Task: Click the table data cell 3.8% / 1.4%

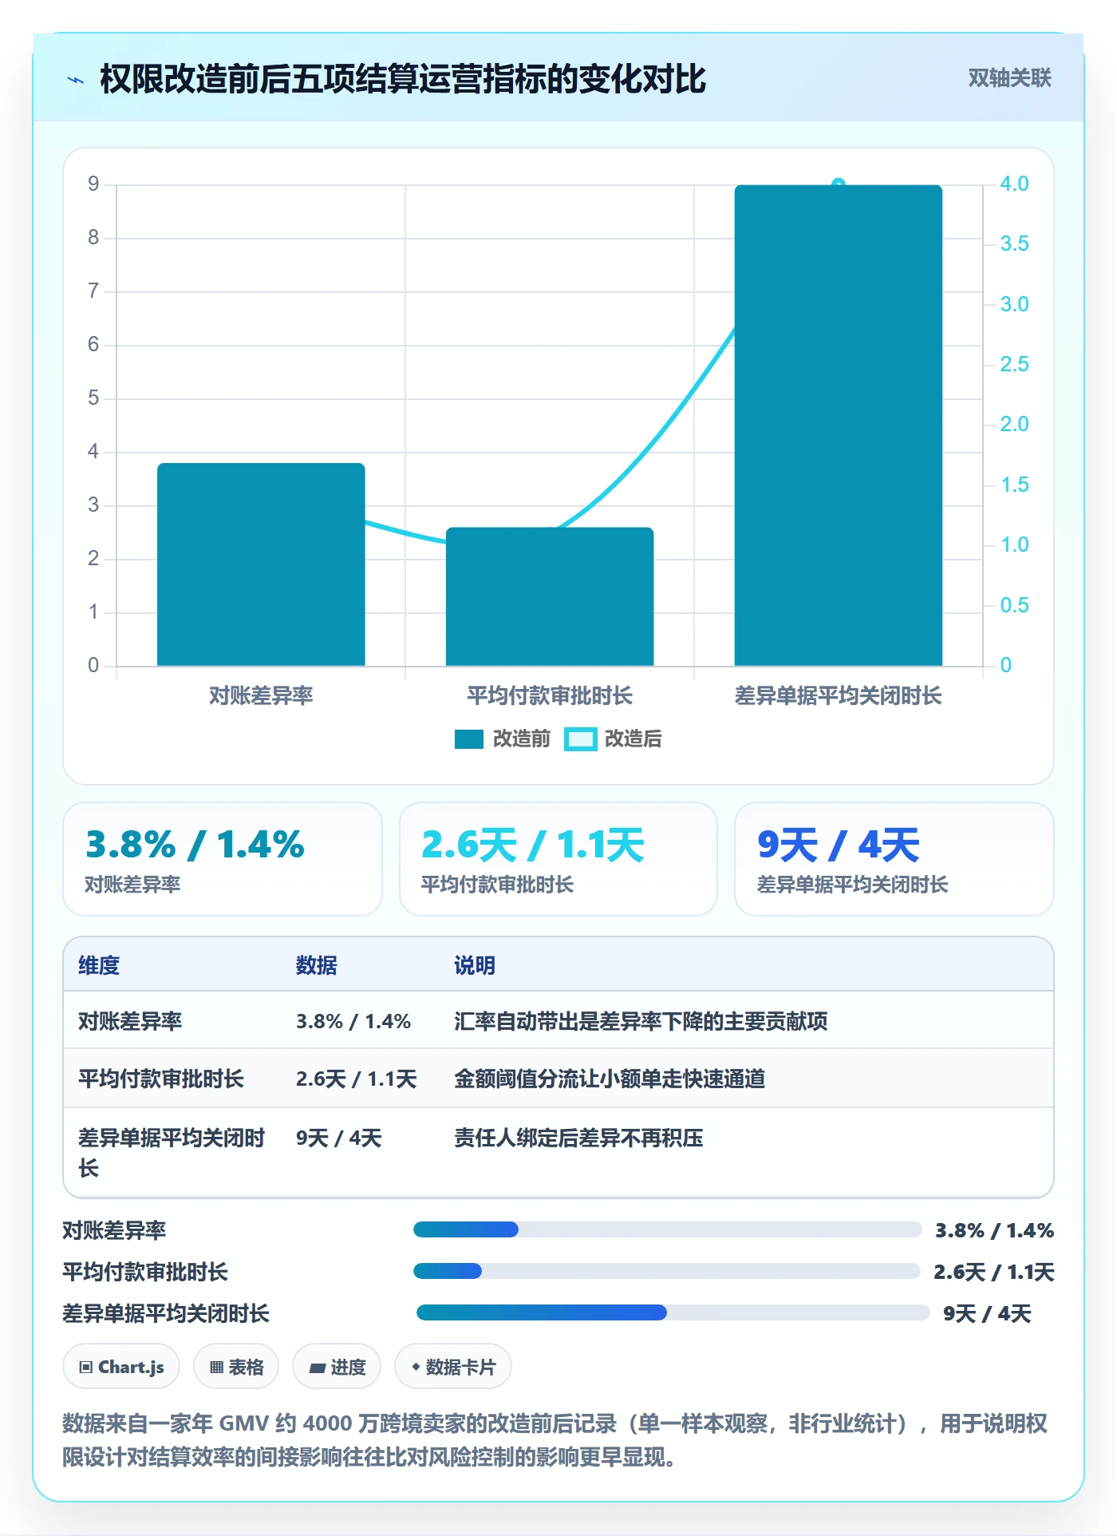Action: point(353,1021)
